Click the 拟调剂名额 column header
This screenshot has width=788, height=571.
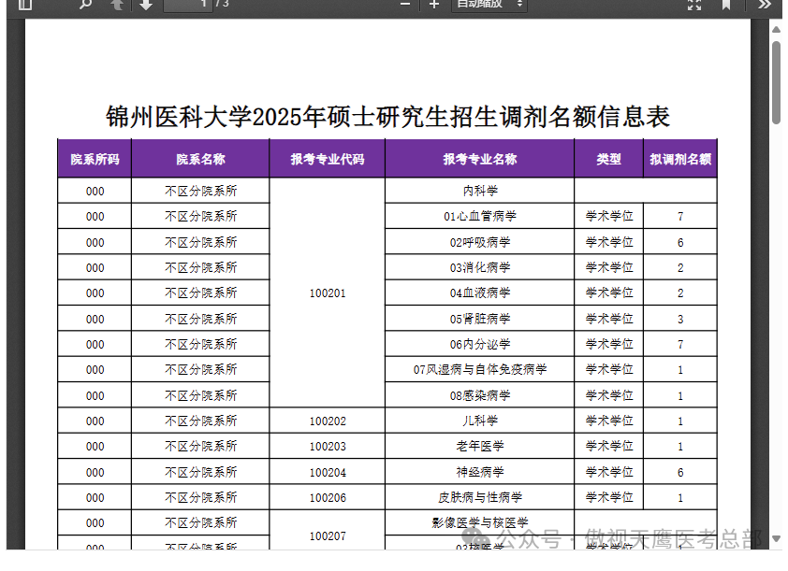point(680,159)
